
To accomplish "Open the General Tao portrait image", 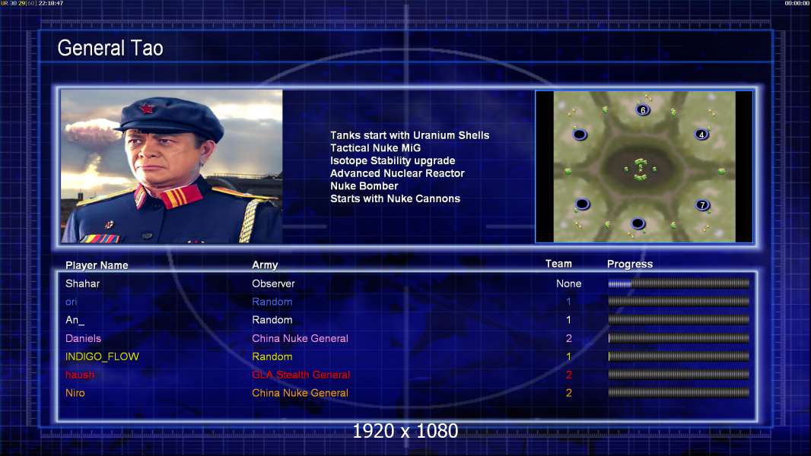I will [x=172, y=166].
